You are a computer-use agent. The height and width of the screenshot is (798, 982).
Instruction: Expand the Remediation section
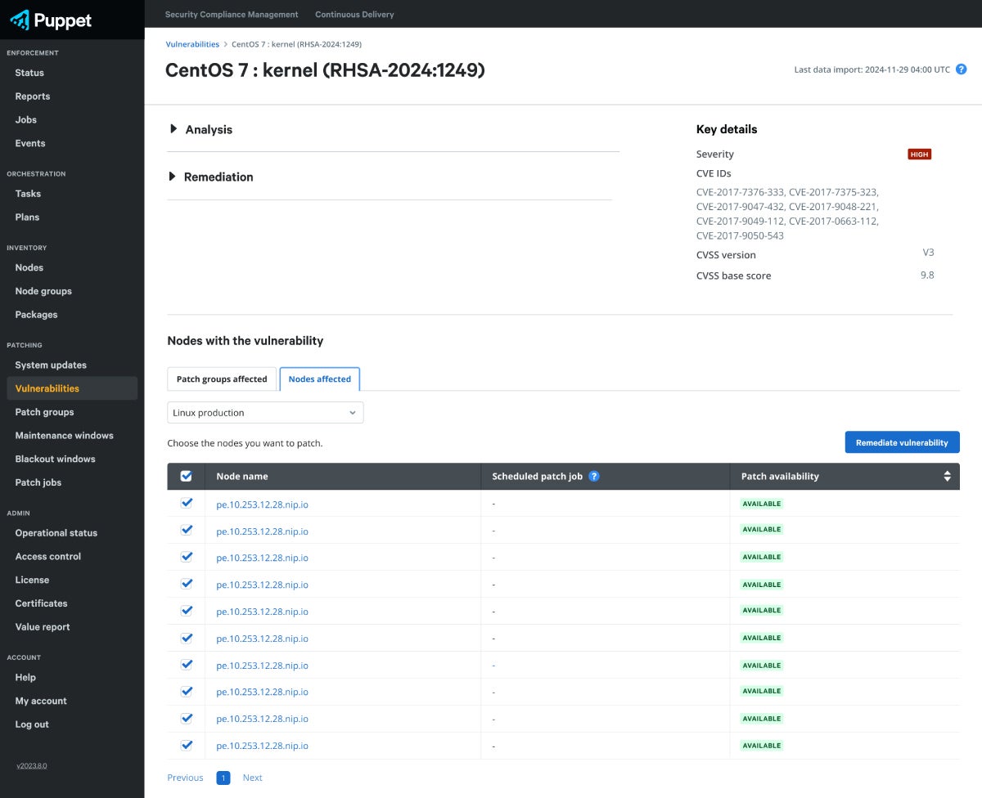(x=210, y=177)
